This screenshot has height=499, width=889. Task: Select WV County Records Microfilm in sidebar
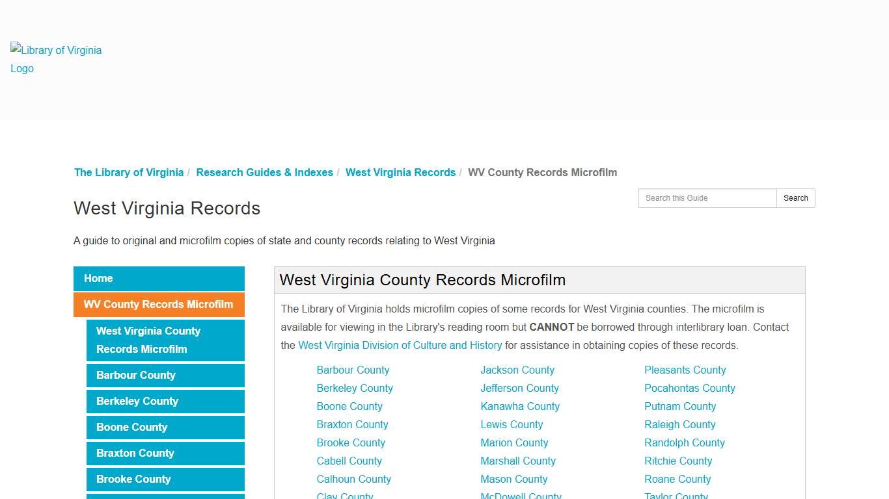[x=158, y=304]
